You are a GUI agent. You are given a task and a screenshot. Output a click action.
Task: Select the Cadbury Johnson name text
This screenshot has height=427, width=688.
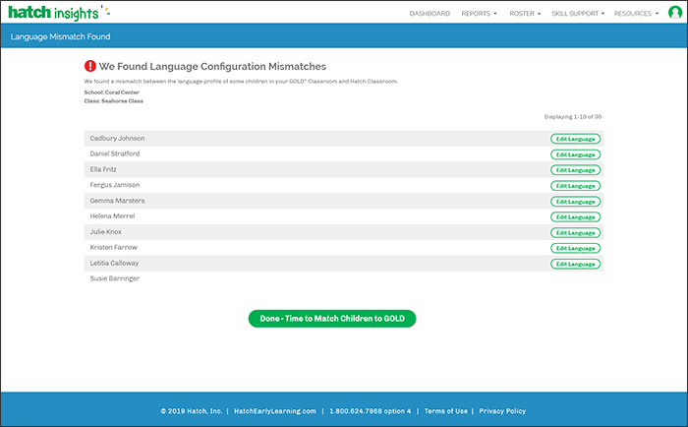(x=117, y=138)
